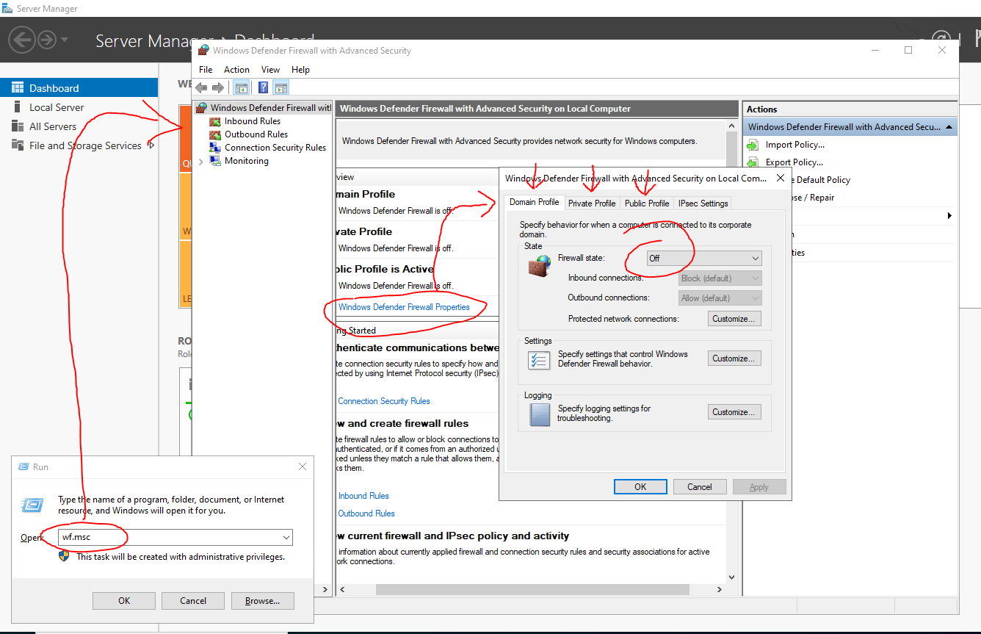981x634 pixels.
Task: Switch to IPsec Settings tab
Action: click(x=703, y=203)
